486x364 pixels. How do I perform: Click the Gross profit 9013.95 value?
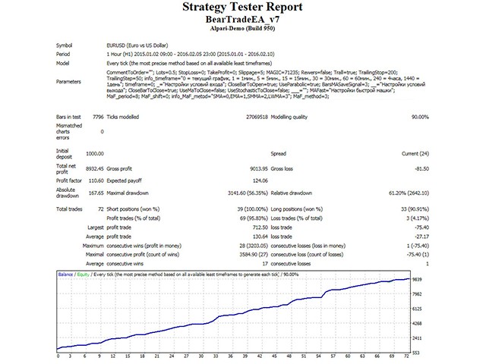(259, 169)
